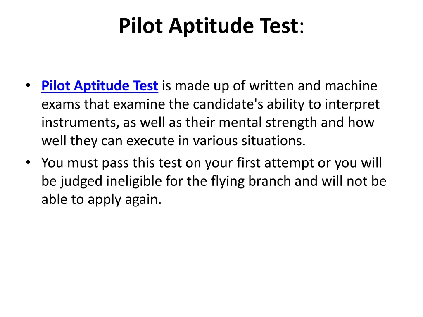This screenshot has width=423, height=317.
Task: Select the second bullet point marker
Action: point(28,163)
